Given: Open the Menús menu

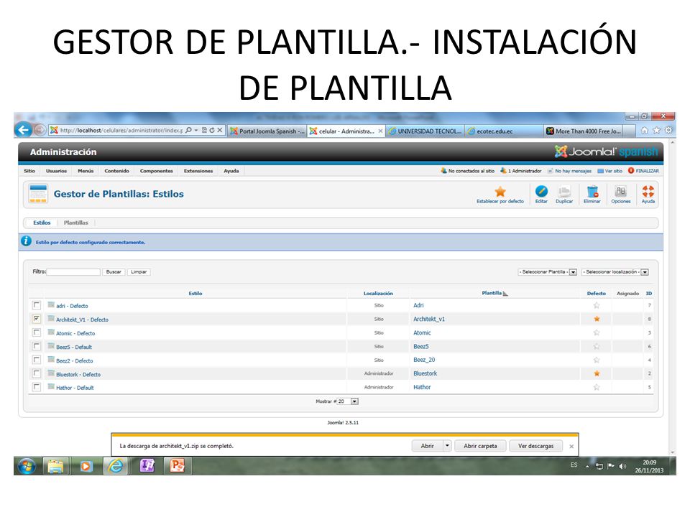Looking at the screenshot, I should click(86, 171).
